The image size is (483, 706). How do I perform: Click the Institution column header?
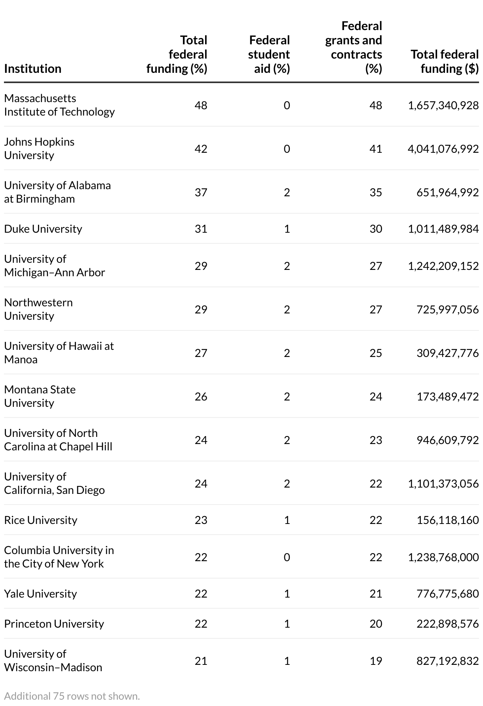pyautogui.click(x=33, y=68)
